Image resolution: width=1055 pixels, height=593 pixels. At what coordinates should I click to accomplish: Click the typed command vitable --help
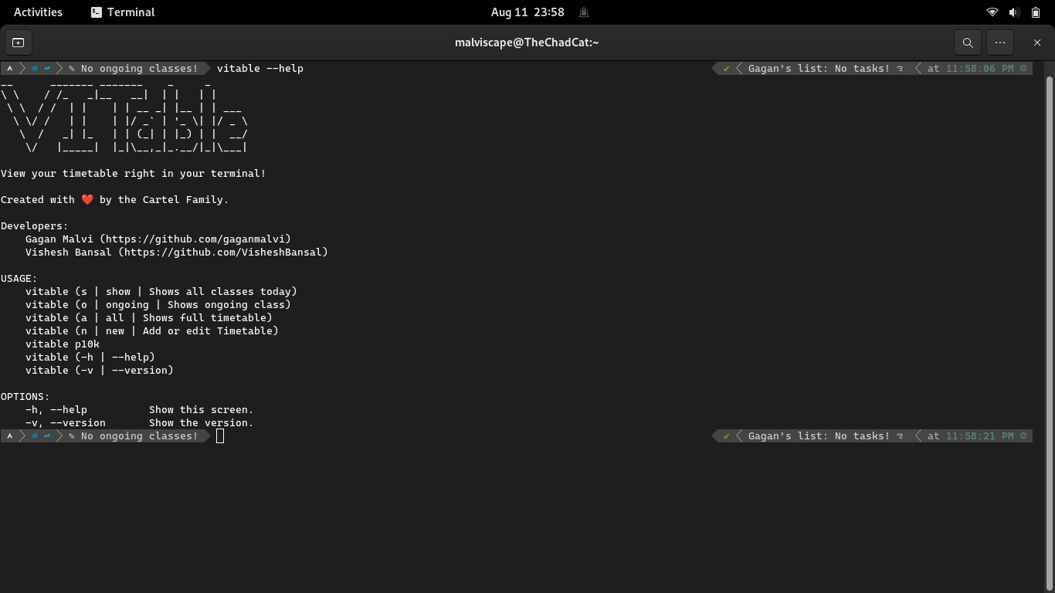(260, 69)
